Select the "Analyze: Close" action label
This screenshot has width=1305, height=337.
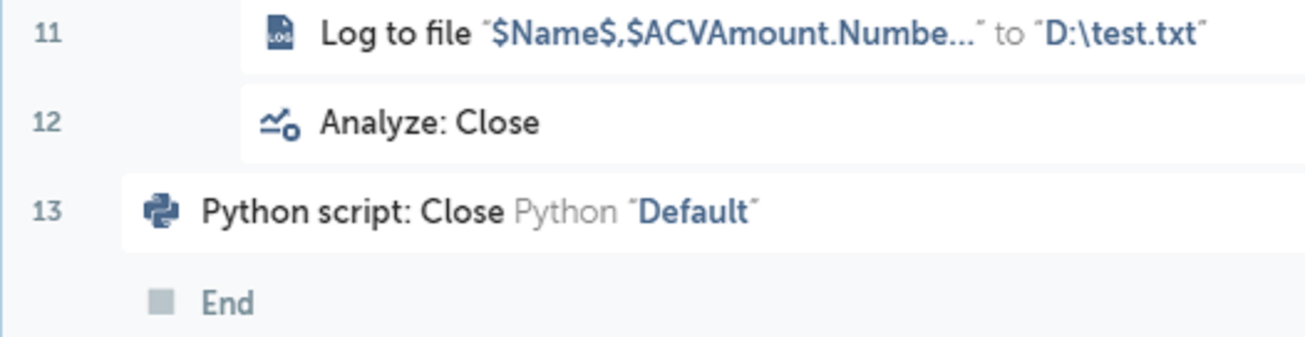[429, 123]
